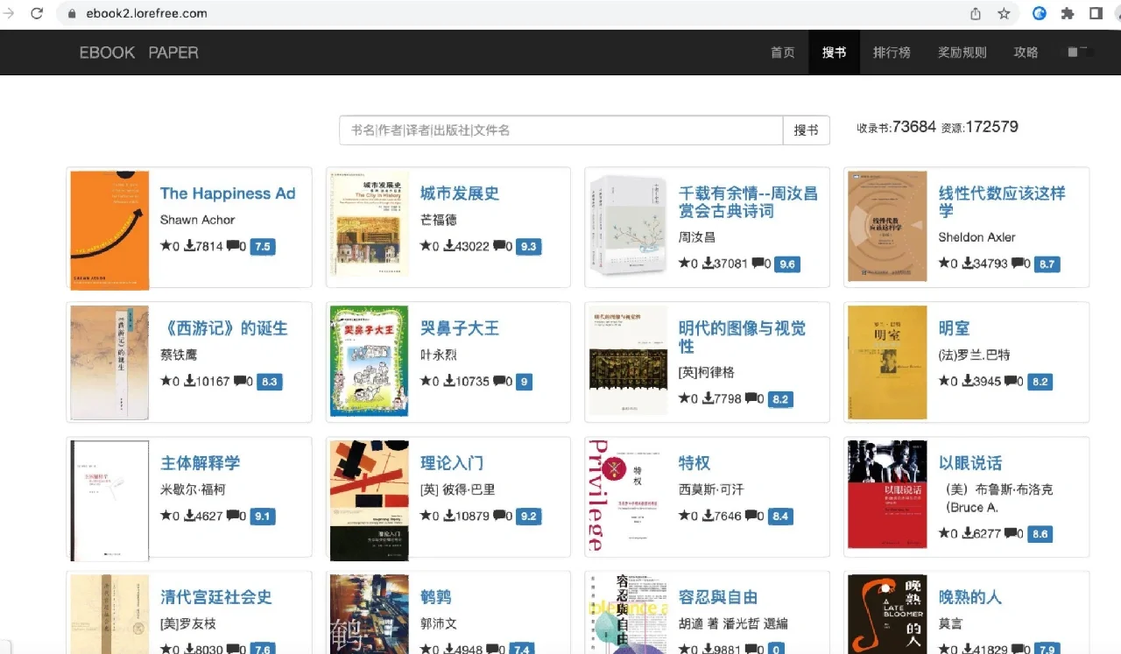Open 攻略 guide page
Screen dimensions: 1121x654
[x=1026, y=53]
